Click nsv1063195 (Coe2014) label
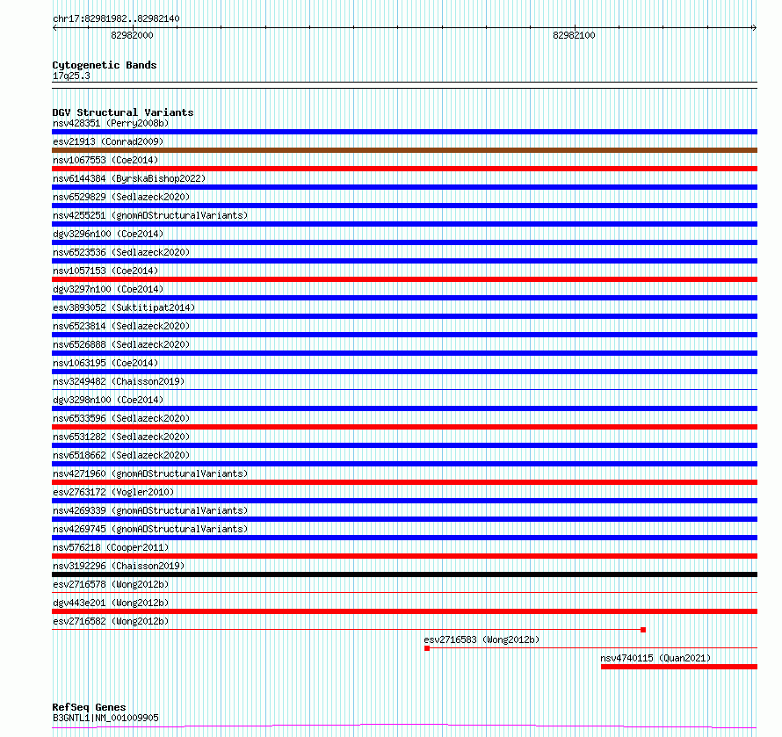782x737 pixels. [x=105, y=363]
